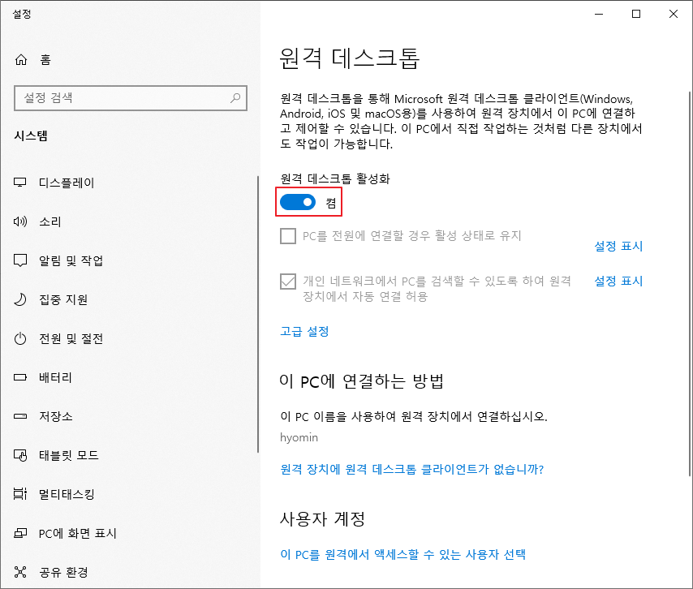This screenshot has width=693, height=589.
Task: Uncheck 개인 네트워크에서 PC를 검색 checkbox
Action: (x=288, y=282)
